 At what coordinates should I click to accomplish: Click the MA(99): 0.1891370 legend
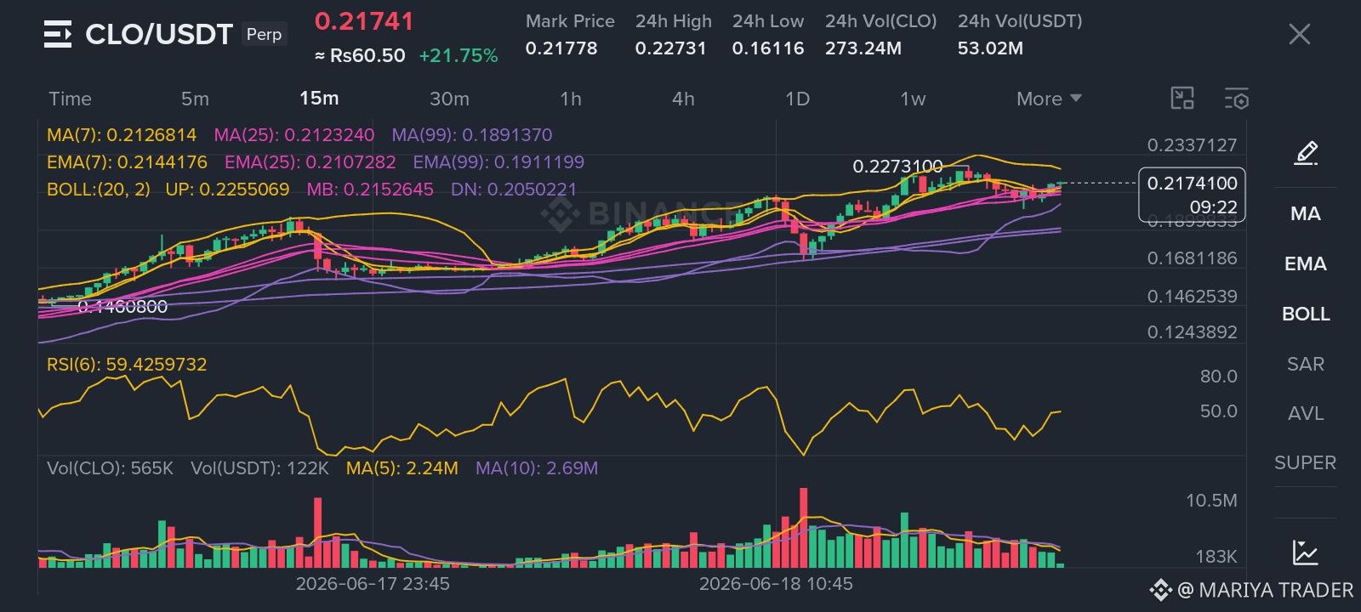click(x=472, y=135)
